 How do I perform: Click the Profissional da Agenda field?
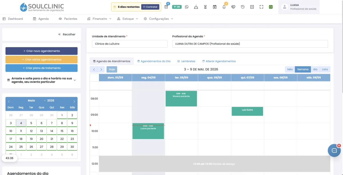[x=250, y=44]
